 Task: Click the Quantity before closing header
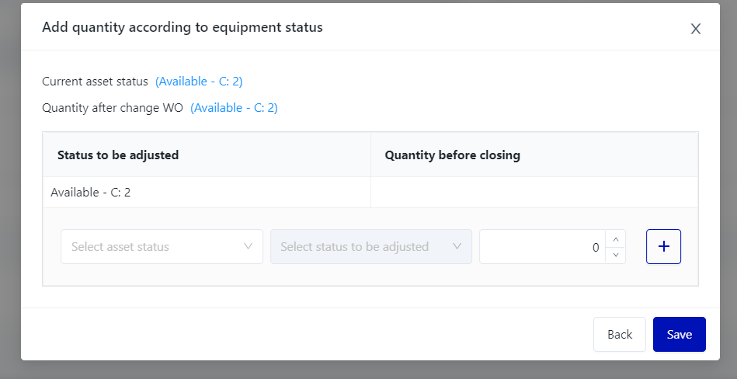point(452,155)
